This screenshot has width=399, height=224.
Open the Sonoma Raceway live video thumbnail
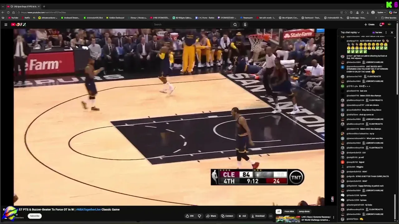[288, 219]
